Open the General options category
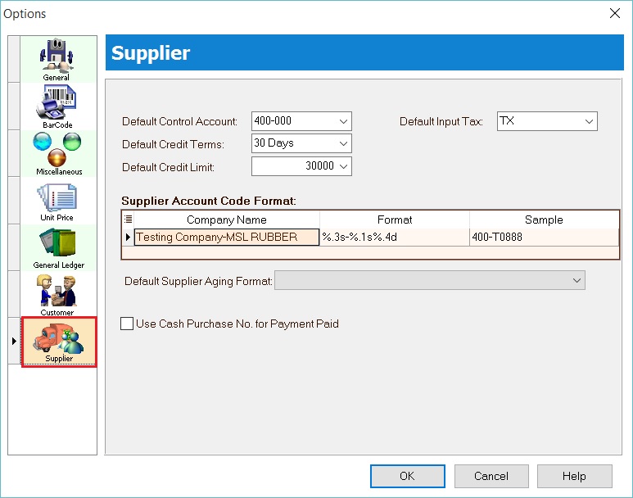 point(57,59)
